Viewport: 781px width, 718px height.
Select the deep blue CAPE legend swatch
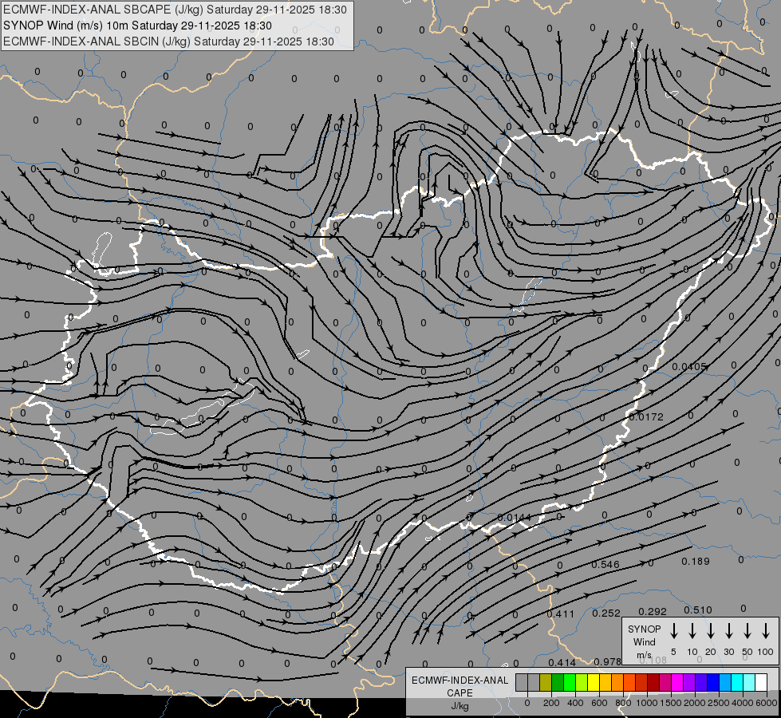713,682
